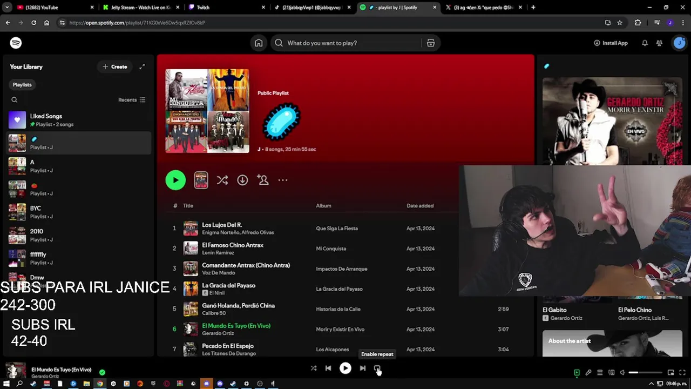Open Friend Activity icon
691x389 pixels.
click(659, 43)
